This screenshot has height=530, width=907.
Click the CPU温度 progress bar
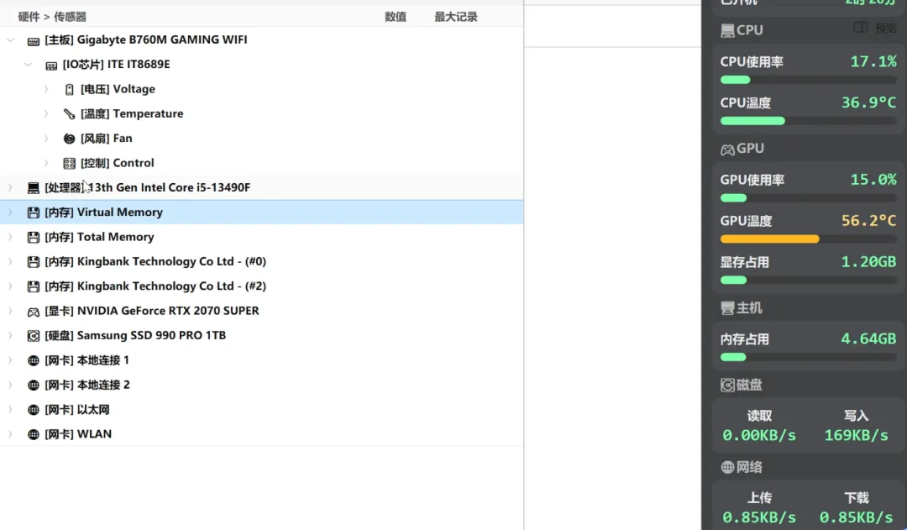[x=808, y=121]
